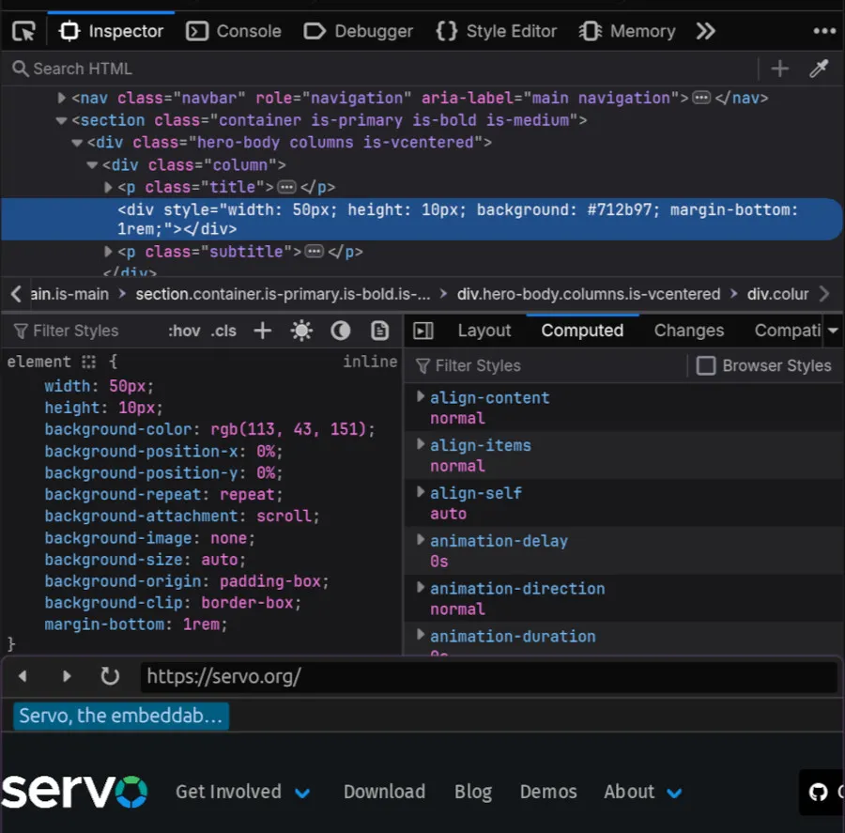Open the About dropdown menu

tap(643, 792)
